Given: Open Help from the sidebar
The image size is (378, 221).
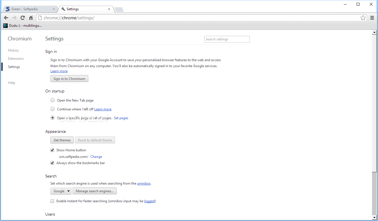Looking at the screenshot, I should point(11,83).
